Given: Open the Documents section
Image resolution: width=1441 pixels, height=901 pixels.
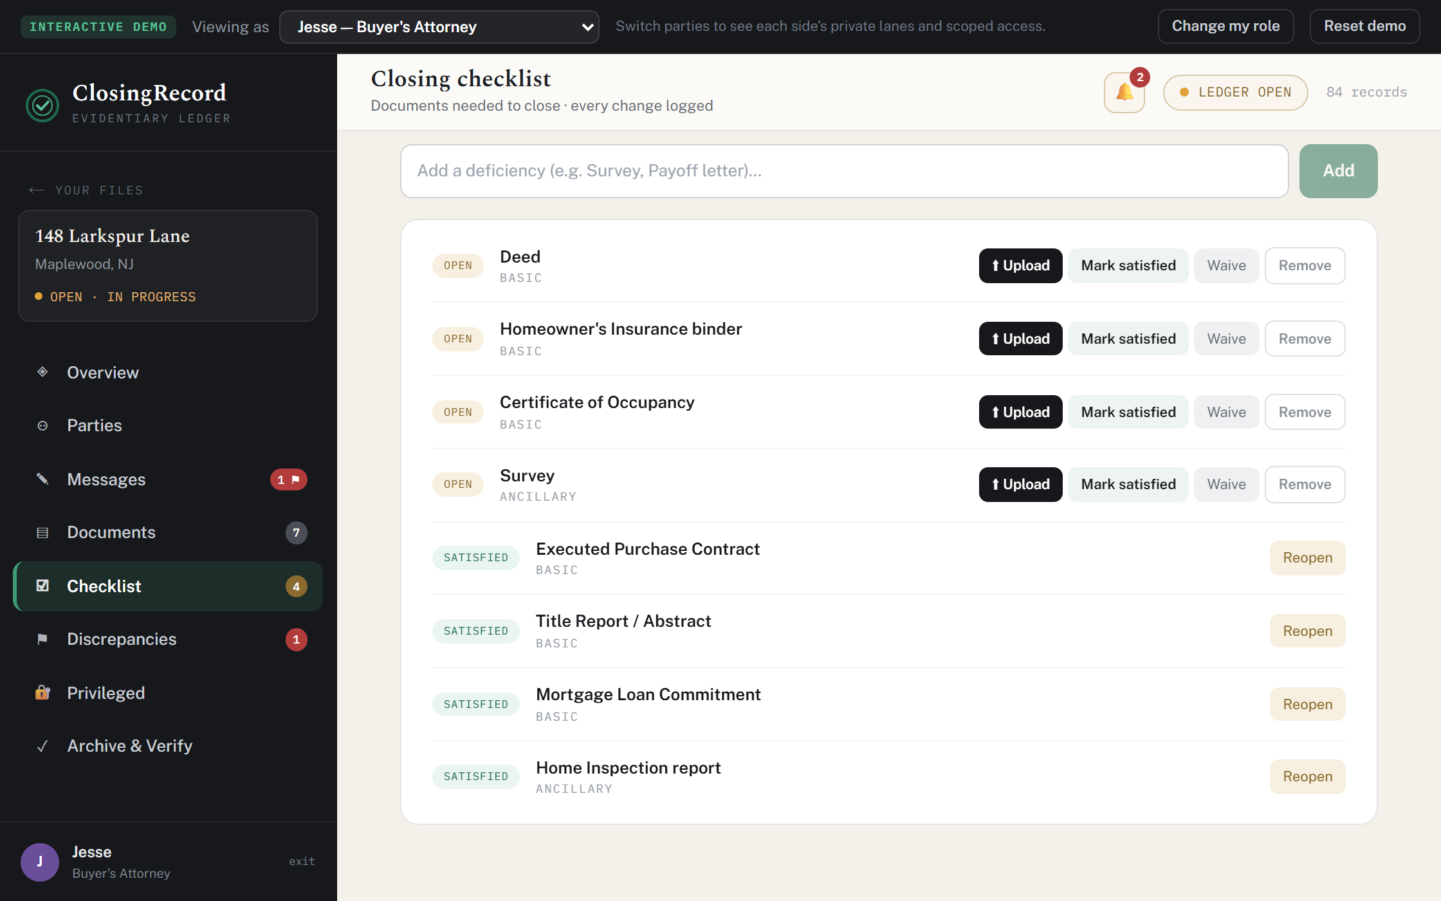Looking at the screenshot, I should click(x=168, y=532).
